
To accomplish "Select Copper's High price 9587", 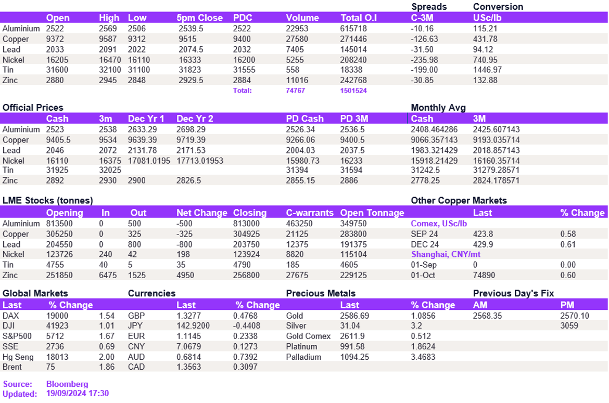I will (109, 39).
